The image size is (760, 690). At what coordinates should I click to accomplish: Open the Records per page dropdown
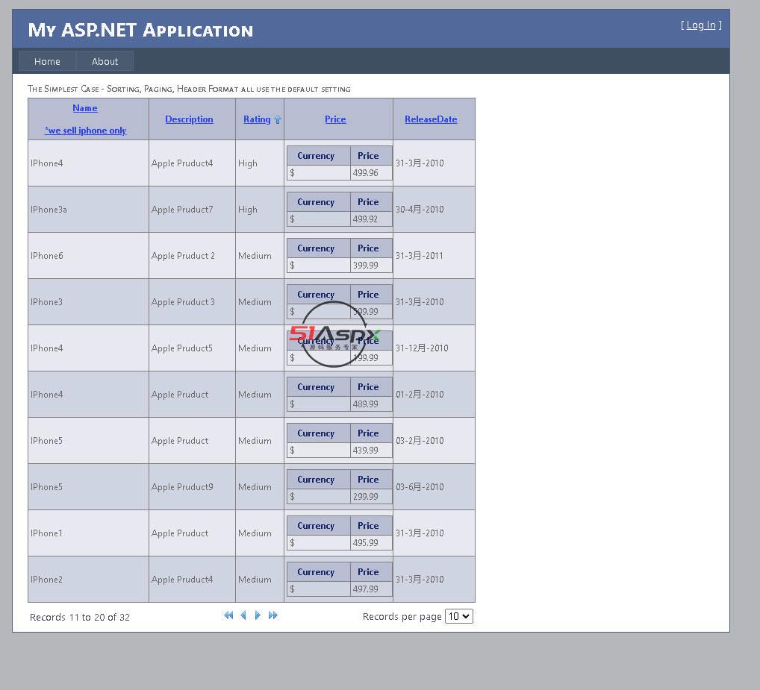click(x=458, y=616)
